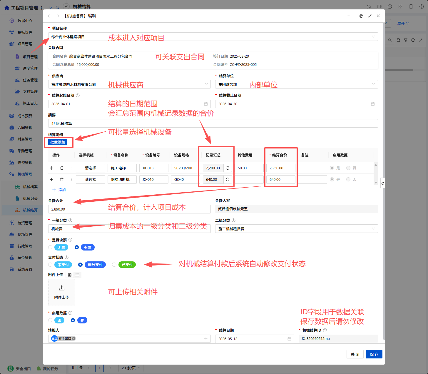Switch attachment view to grid icon
This screenshot has height=374, width=428.
pos(70,275)
